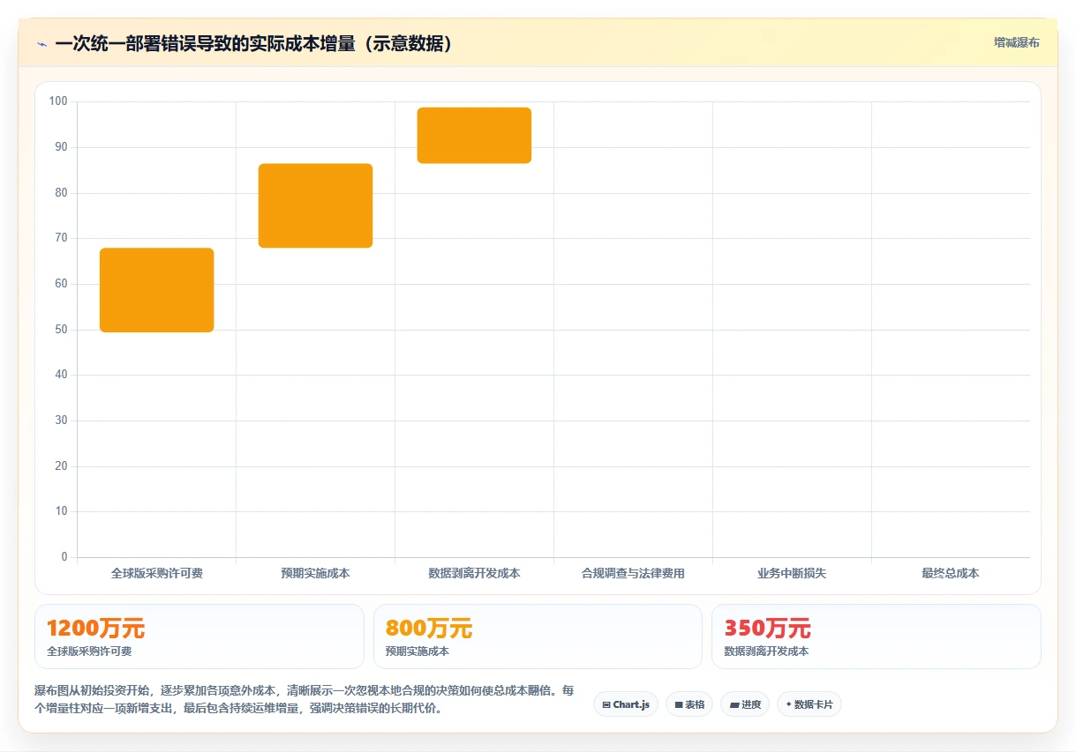1076x752 pixels.
Task: Click x-axis label 全球版采购许可费
Action: pyautogui.click(x=157, y=573)
